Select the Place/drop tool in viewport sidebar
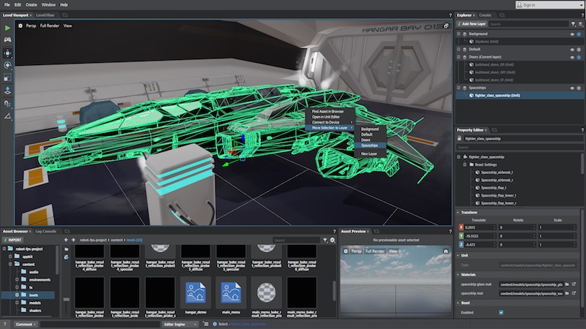 (x=7, y=90)
